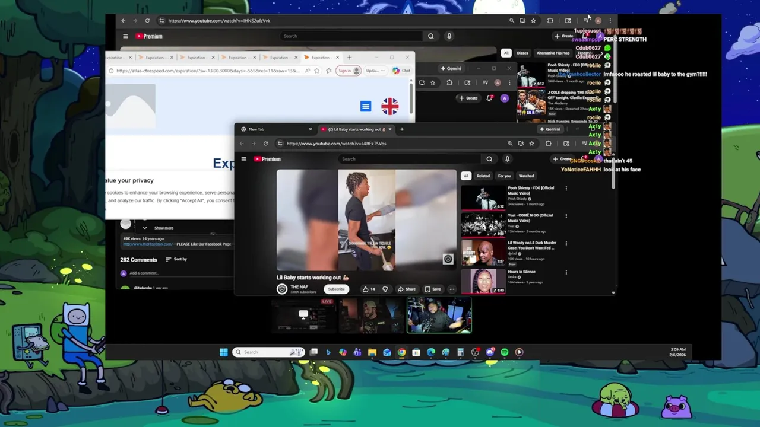
Task: Select Disses chip in back YouTube window
Action: tap(522, 53)
